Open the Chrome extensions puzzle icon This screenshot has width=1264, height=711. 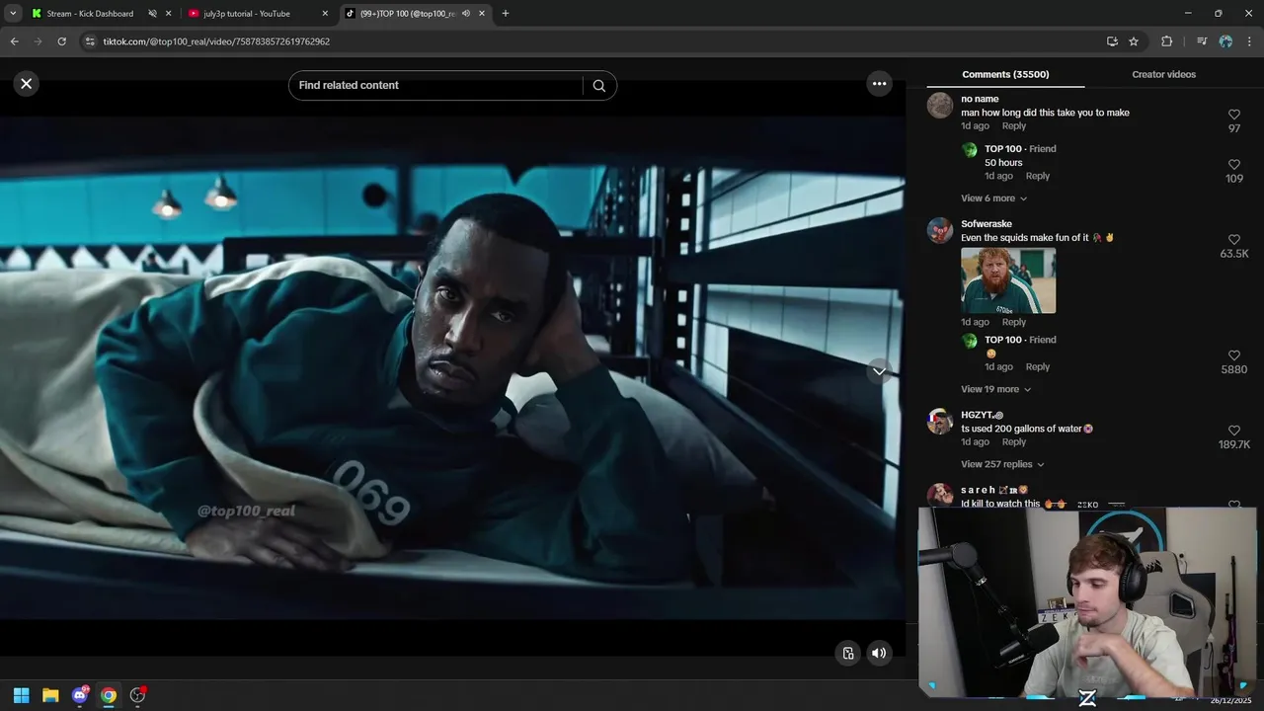(1166, 41)
